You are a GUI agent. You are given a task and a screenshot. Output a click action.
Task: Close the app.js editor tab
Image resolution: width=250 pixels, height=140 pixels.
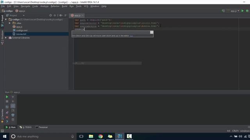coord(82,16)
